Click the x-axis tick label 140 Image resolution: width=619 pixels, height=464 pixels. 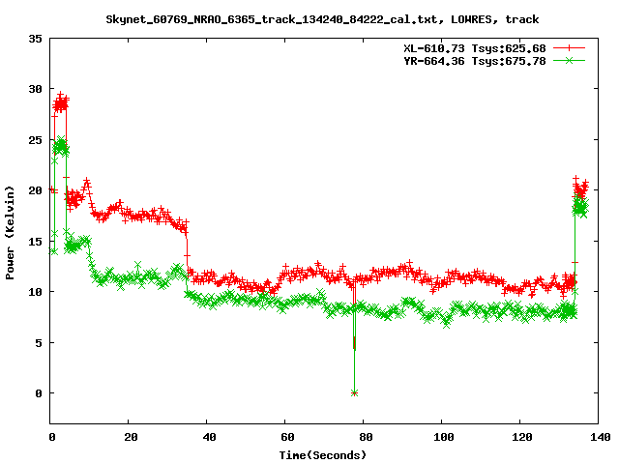(x=600, y=437)
